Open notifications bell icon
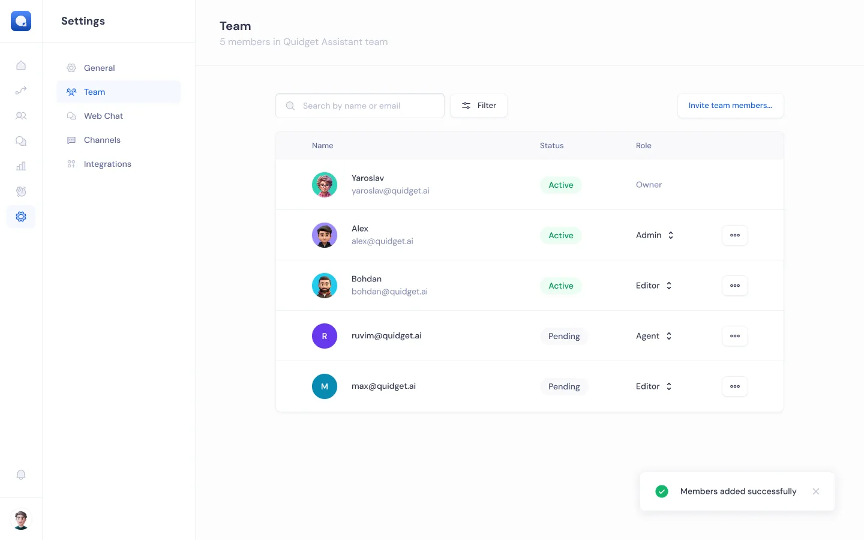The width and height of the screenshot is (864, 540). point(21,475)
